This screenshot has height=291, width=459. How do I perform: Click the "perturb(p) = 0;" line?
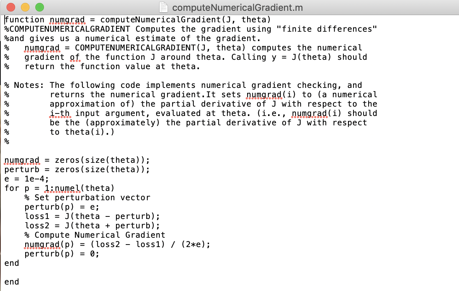coord(62,254)
